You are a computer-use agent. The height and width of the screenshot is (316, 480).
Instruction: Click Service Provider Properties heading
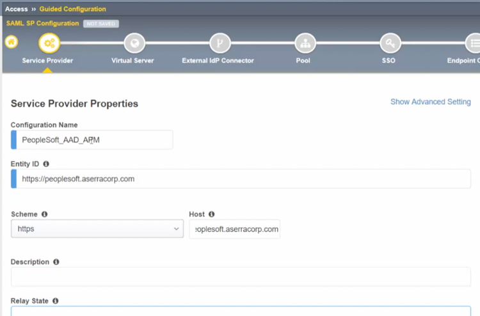click(74, 104)
